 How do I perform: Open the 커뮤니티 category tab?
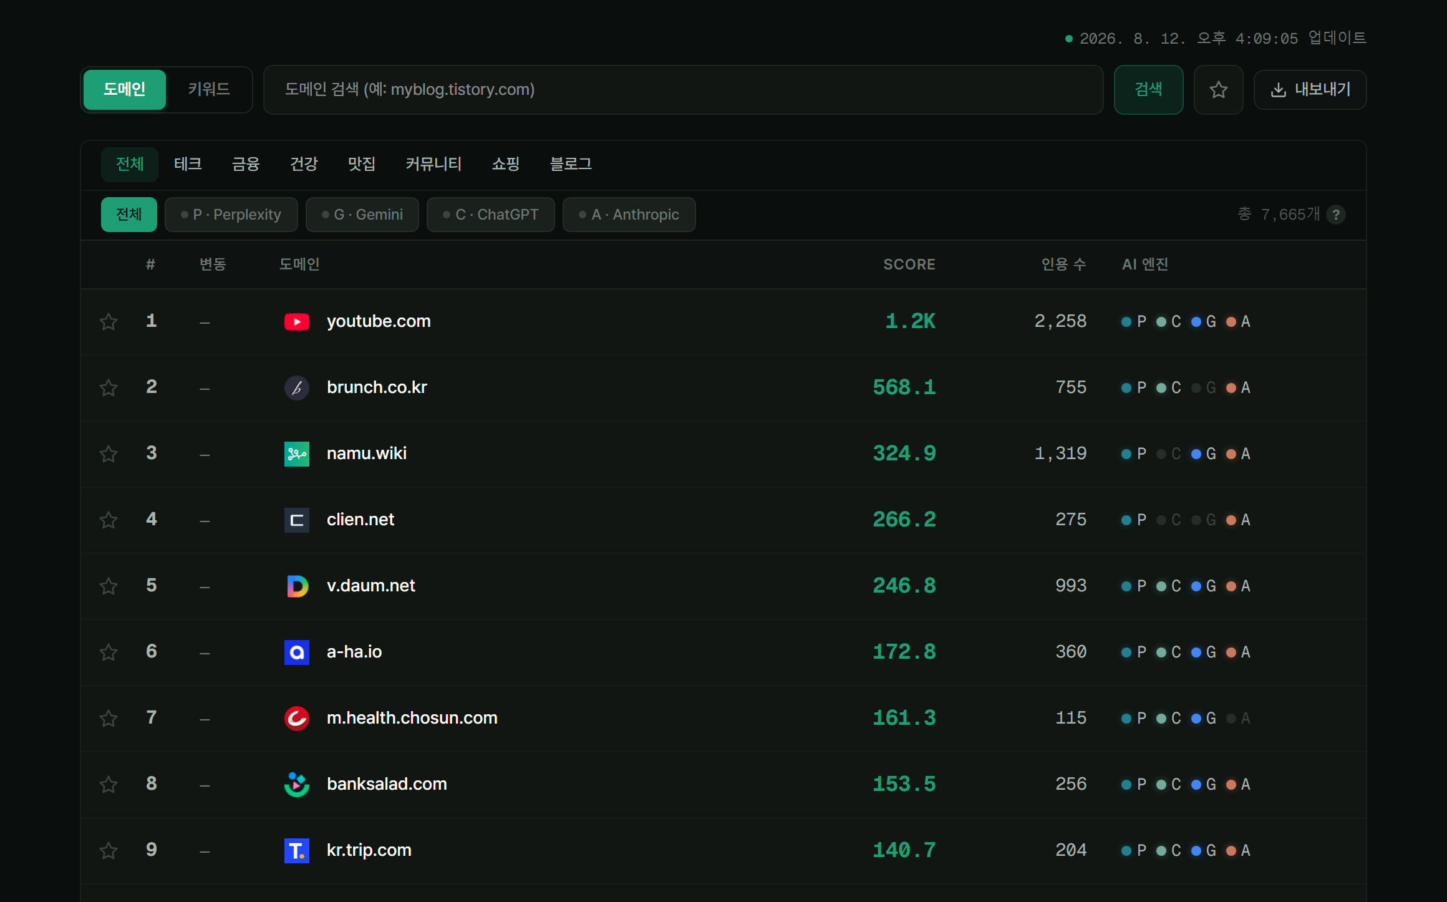click(x=433, y=164)
